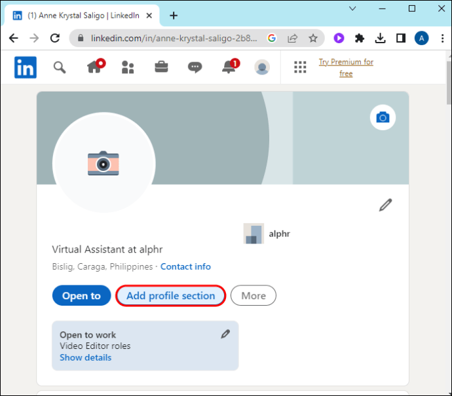Select Virtual Assistant at alphr headline
This screenshot has height=396, width=452.
click(x=107, y=249)
